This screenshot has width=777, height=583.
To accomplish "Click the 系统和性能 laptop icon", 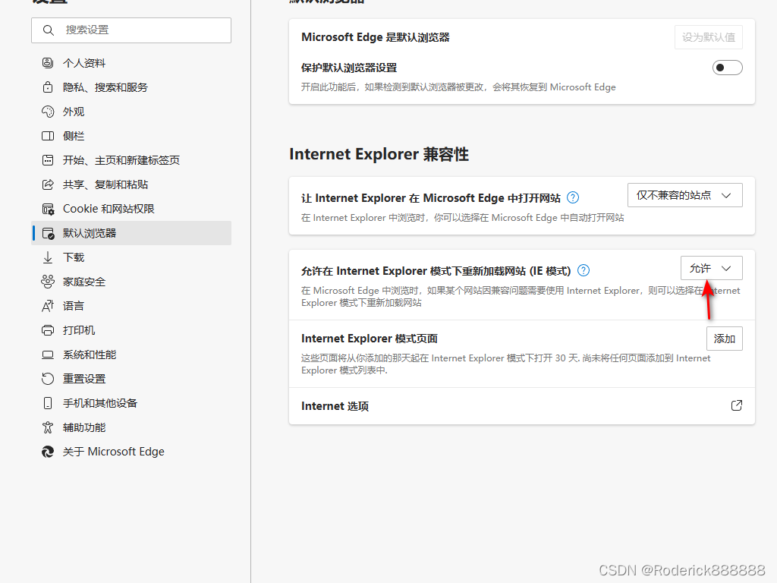I will click(48, 355).
